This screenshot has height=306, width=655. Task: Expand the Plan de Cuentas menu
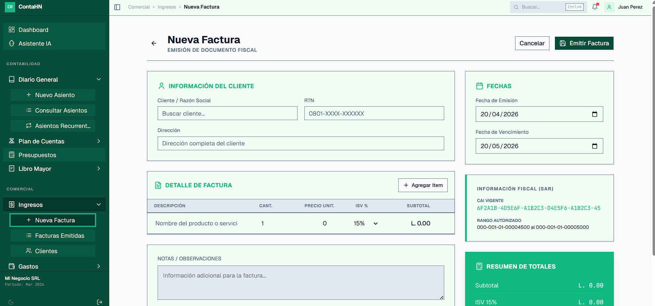[x=99, y=141]
